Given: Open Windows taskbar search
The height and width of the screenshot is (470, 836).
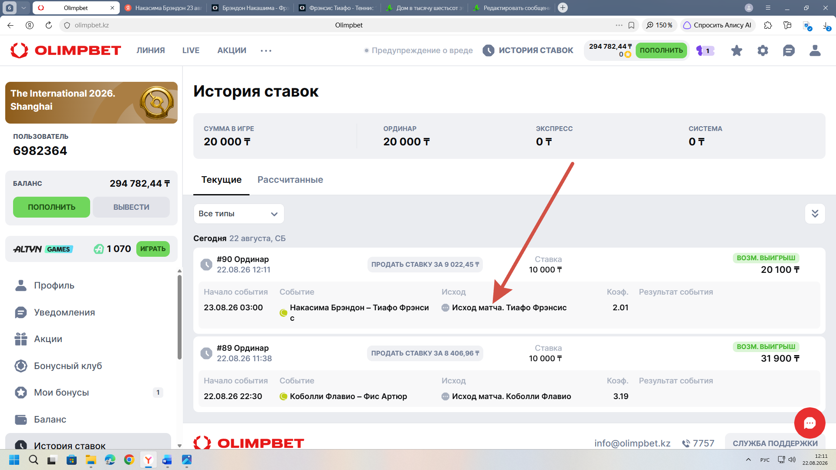Looking at the screenshot, I should point(34,460).
